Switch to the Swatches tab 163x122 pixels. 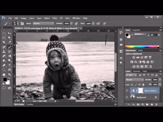pyautogui.click(x=136, y=30)
